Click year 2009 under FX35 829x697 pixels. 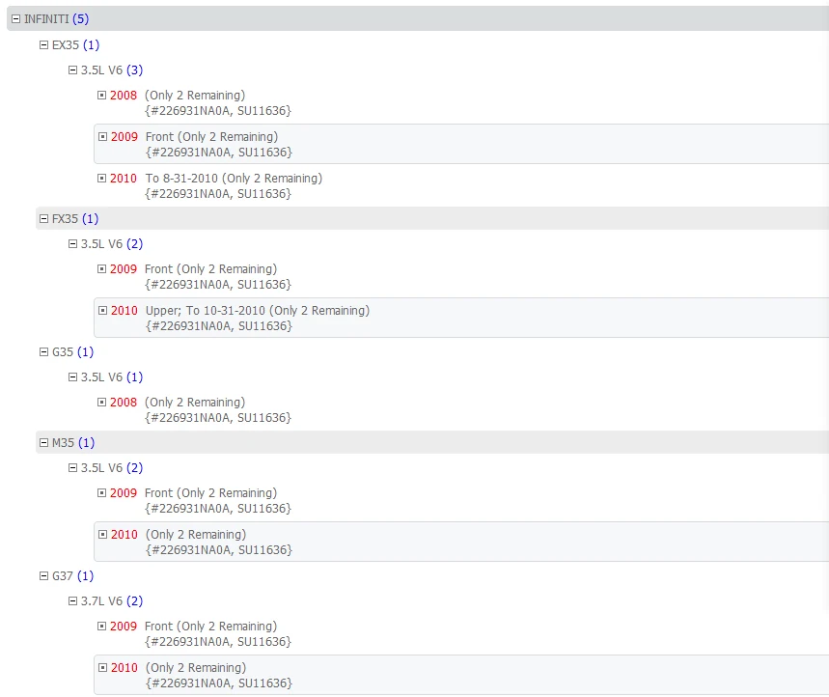(x=124, y=269)
